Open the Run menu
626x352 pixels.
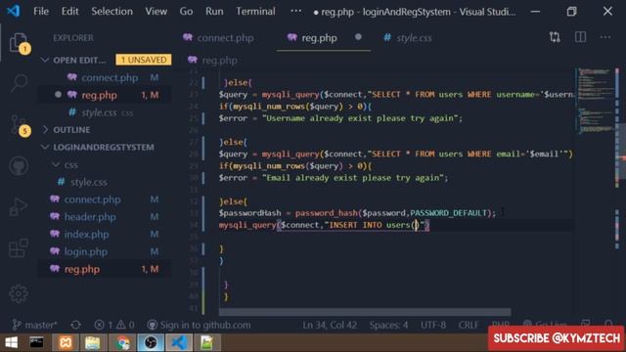tap(214, 11)
